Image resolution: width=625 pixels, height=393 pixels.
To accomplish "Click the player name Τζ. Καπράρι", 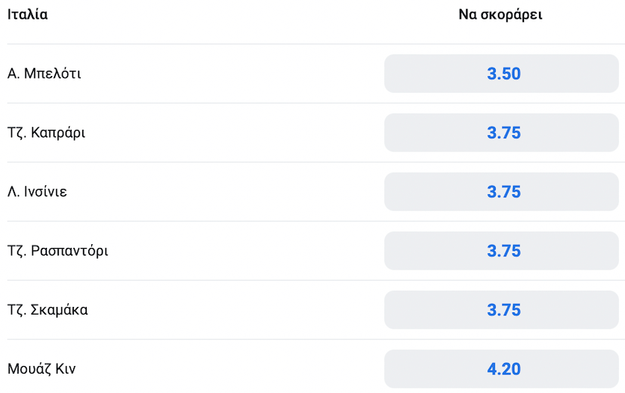I will (x=46, y=132).
